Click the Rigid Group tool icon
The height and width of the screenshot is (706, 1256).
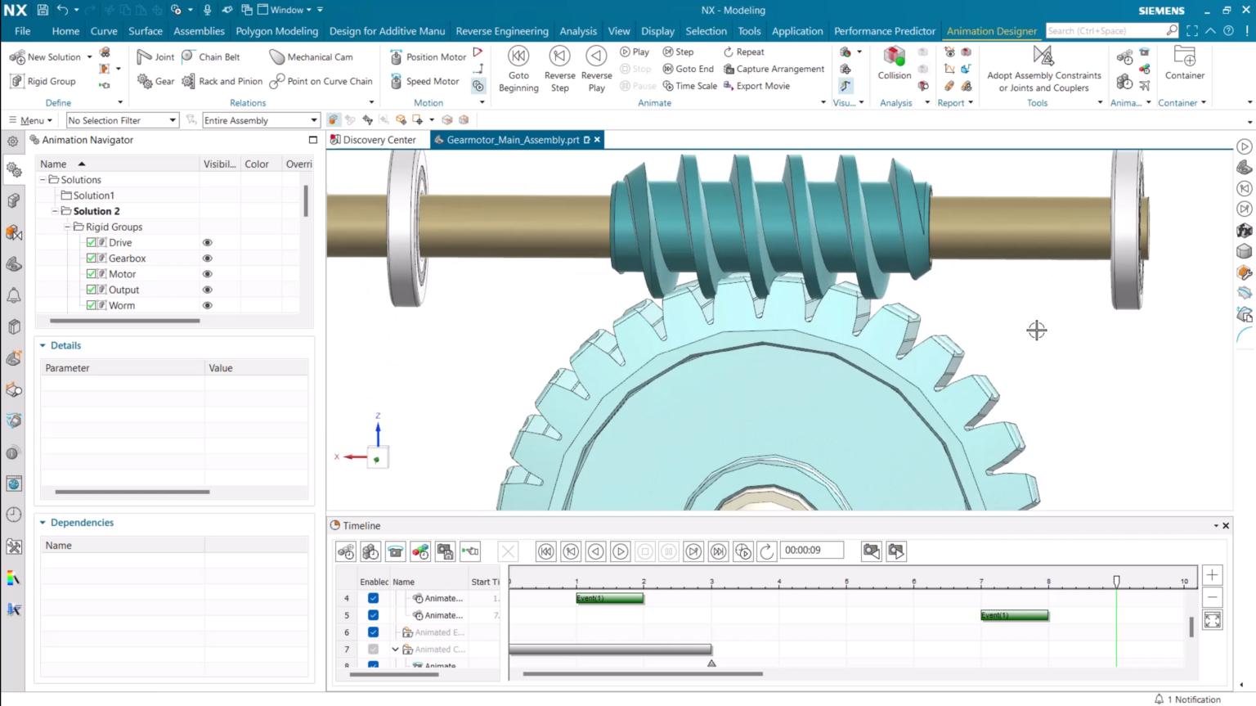coord(16,81)
